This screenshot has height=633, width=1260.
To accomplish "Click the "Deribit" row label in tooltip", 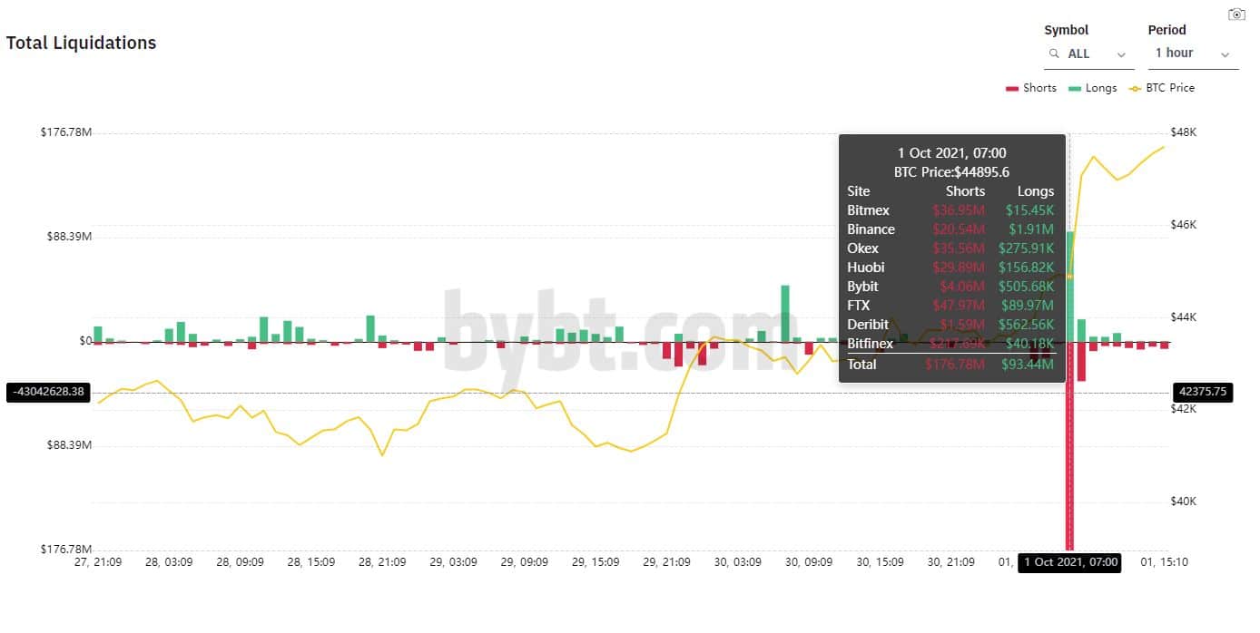I will pos(868,325).
